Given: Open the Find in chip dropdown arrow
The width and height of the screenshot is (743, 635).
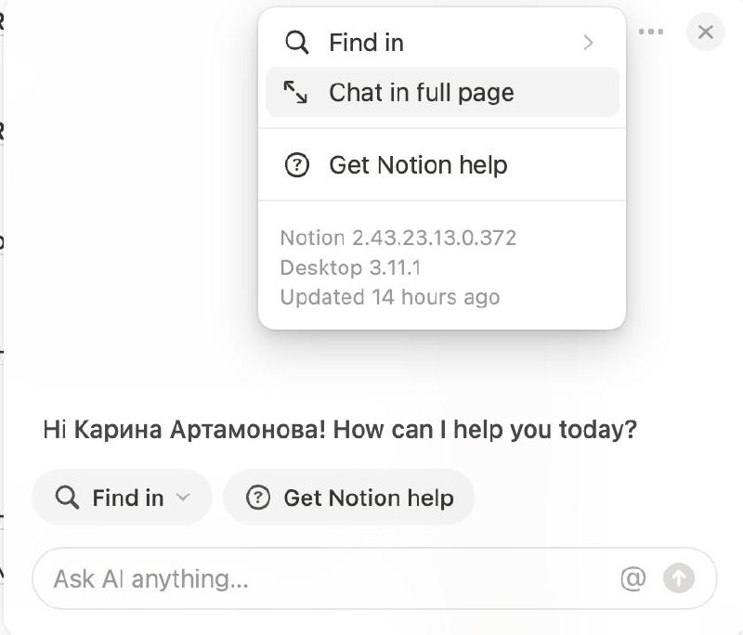Looking at the screenshot, I should pyautogui.click(x=183, y=498).
